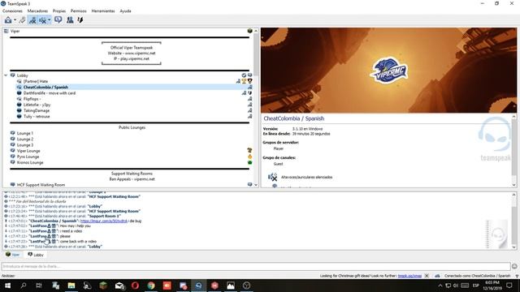Open Task View on taskbar
Screen dimensions: 520x292
tap(39, 286)
